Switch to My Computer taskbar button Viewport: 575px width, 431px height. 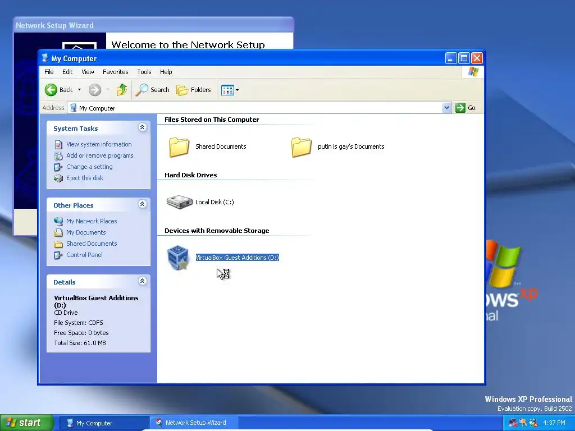tap(104, 423)
